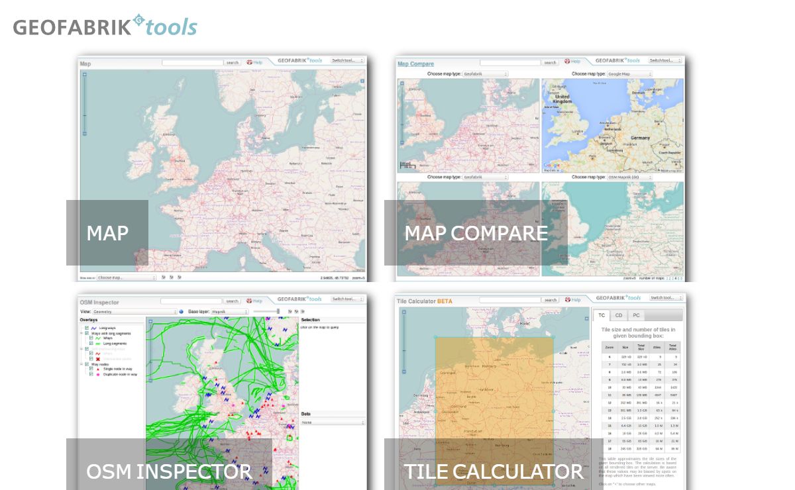Zoom out with minus icon on Map thumbnail
The height and width of the screenshot is (490, 795).
(84, 134)
